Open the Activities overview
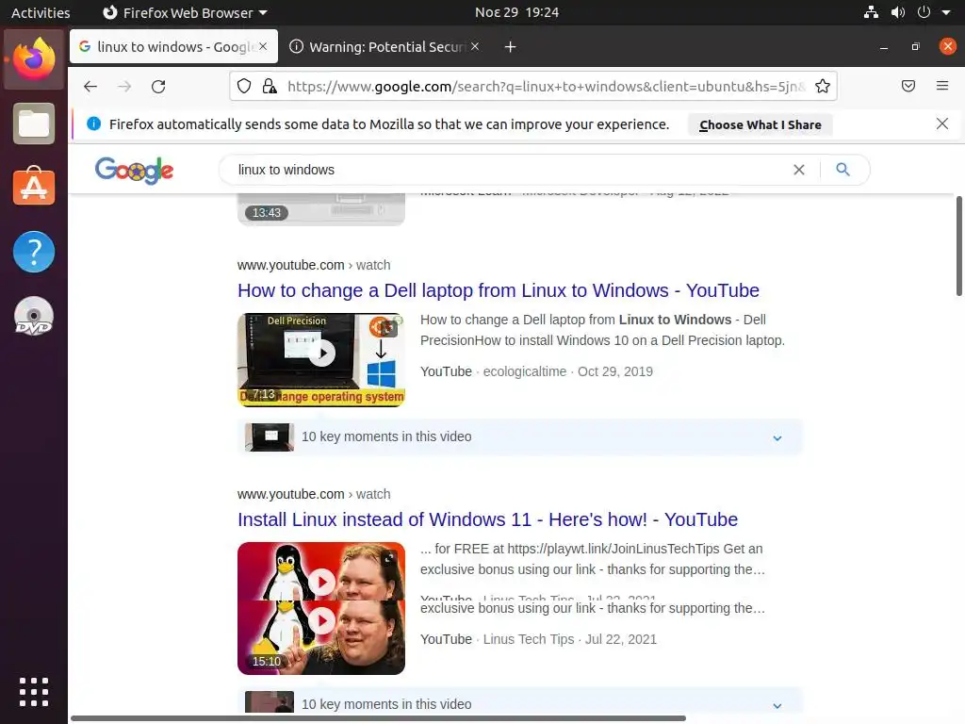The width and height of the screenshot is (965, 724). [x=41, y=12]
